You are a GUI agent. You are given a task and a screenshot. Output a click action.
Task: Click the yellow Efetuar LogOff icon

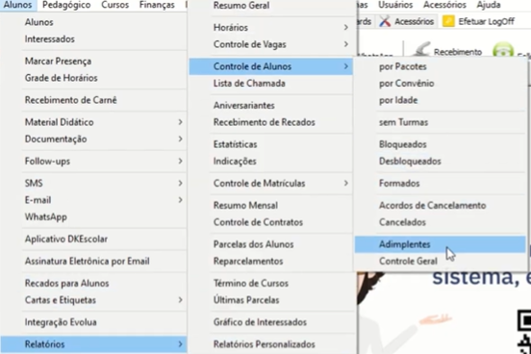[448, 21]
